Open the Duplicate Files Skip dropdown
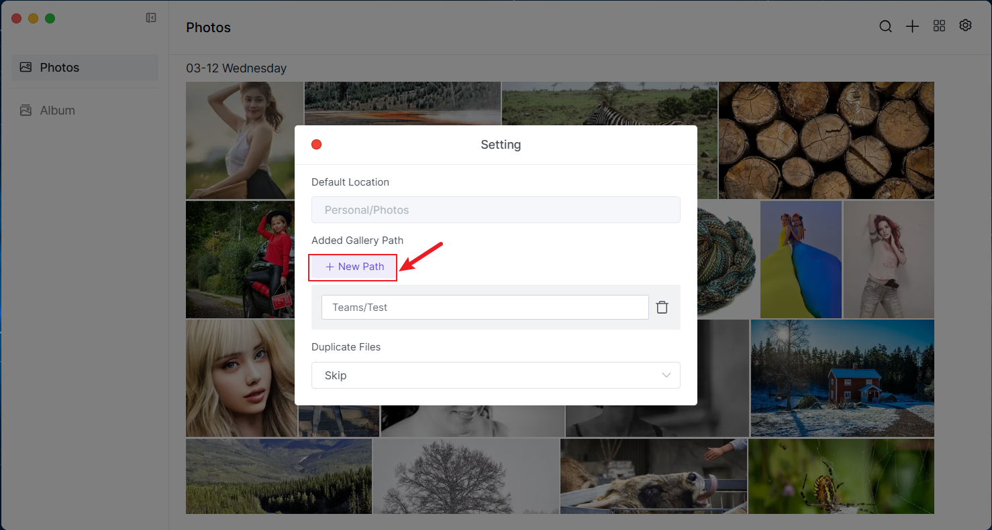 [495, 375]
